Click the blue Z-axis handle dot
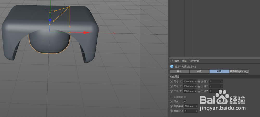This screenshot has width=260, height=117. click(x=50, y=20)
